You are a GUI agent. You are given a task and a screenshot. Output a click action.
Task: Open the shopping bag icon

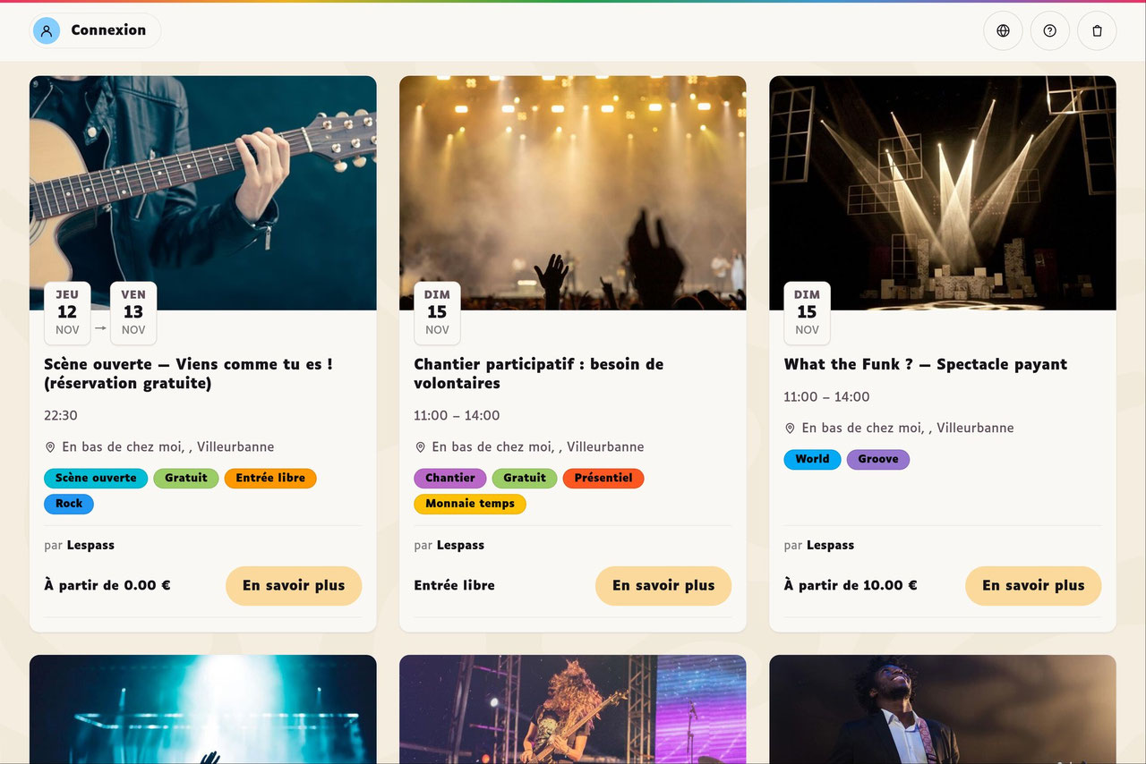pyautogui.click(x=1097, y=30)
